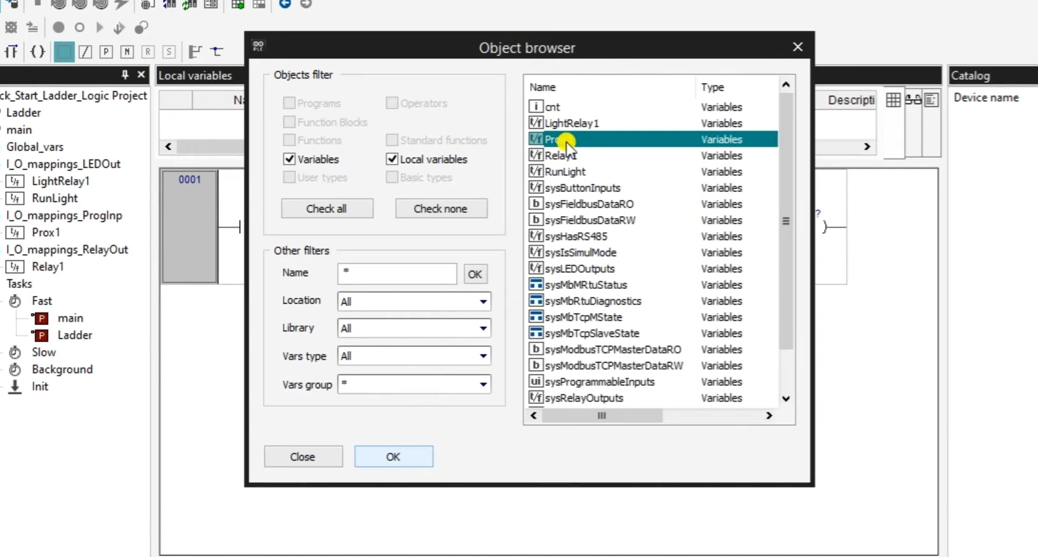
Task: Select the negated contact tool with slash
Action: (x=85, y=52)
